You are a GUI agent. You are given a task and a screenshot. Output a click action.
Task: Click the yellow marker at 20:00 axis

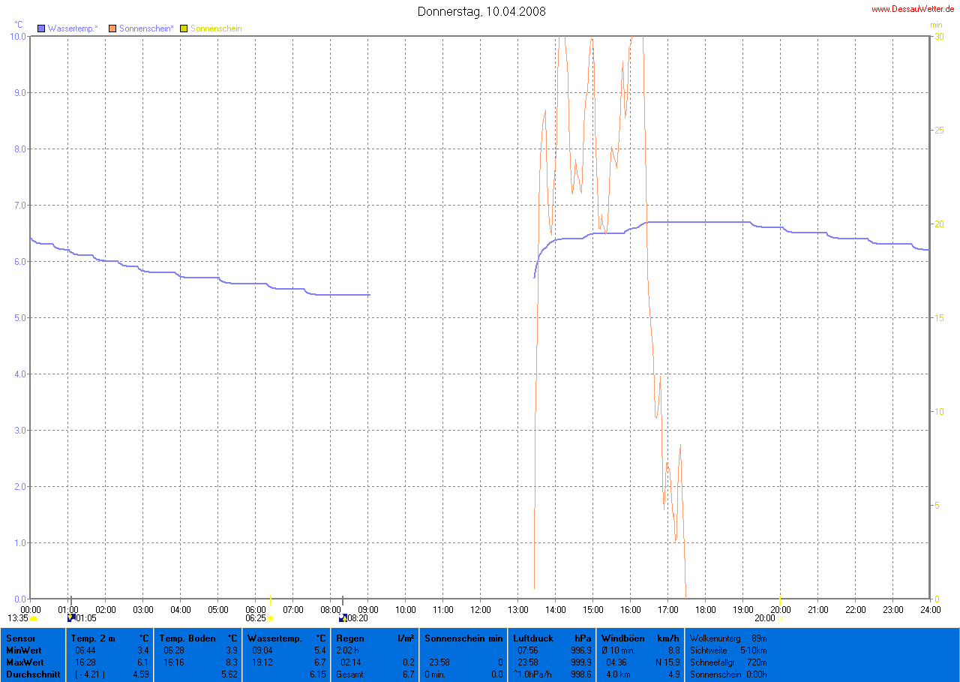click(780, 599)
